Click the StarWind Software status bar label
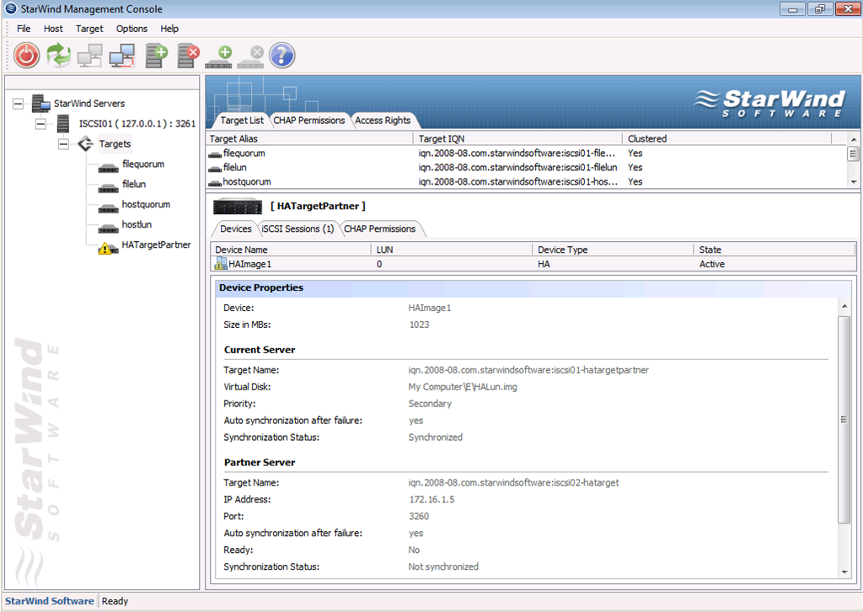863x612 pixels. (x=50, y=601)
